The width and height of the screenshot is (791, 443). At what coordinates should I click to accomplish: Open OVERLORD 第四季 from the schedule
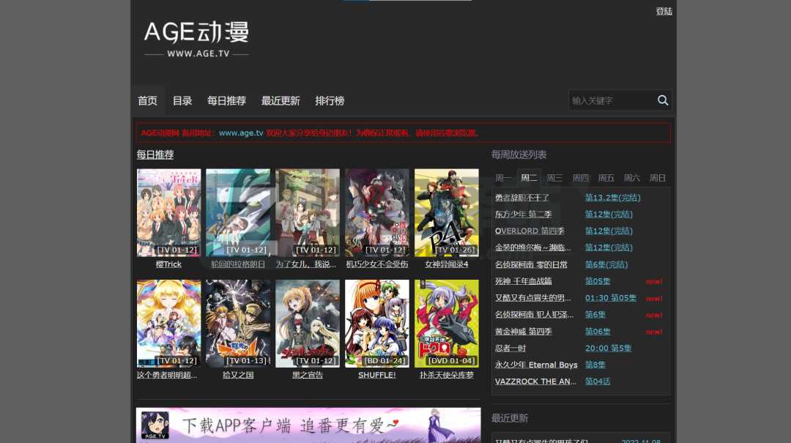(529, 231)
